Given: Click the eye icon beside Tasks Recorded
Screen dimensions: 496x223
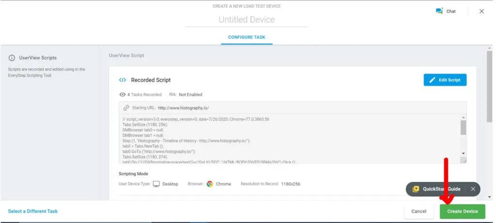Looking at the screenshot, I should 122,94.
